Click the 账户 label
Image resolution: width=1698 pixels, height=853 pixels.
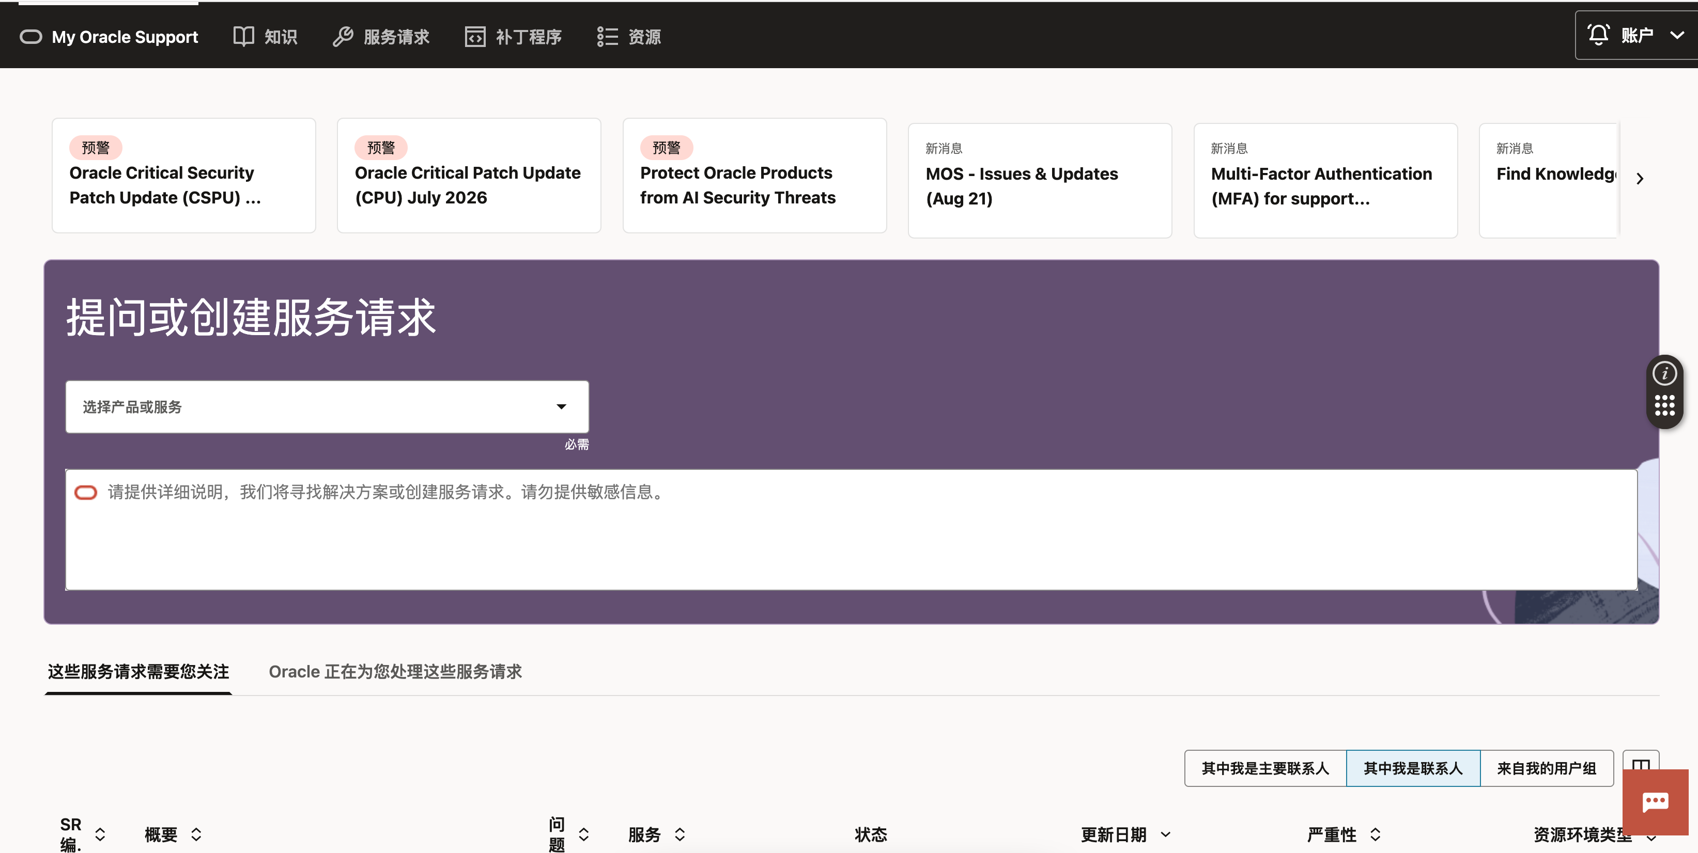point(1638,36)
